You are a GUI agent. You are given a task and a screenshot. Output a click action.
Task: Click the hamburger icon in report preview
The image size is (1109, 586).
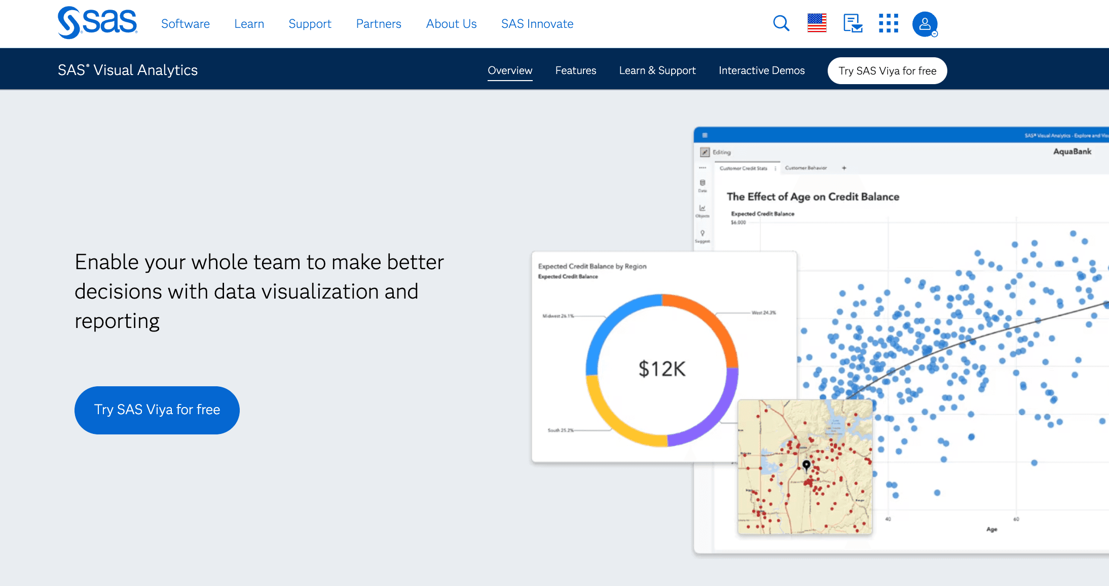705,135
